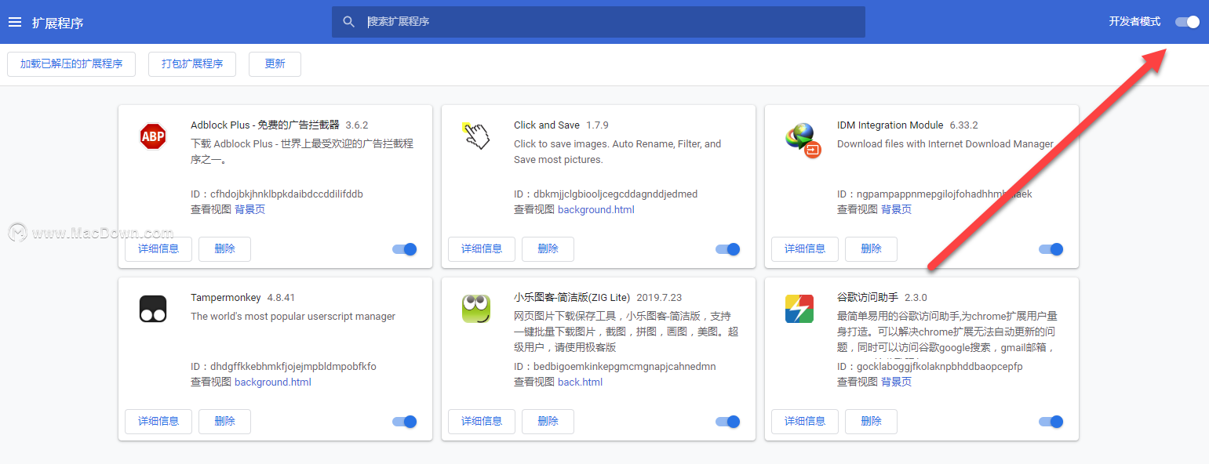Disable the Tampermonkey extension

tap(405, 422)
